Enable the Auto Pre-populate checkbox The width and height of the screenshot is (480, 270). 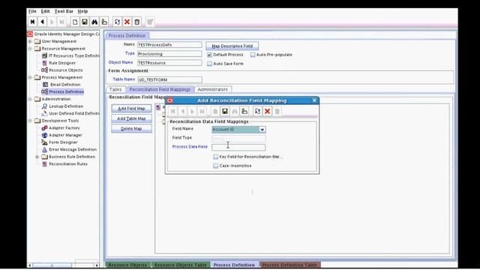point(253,55)
